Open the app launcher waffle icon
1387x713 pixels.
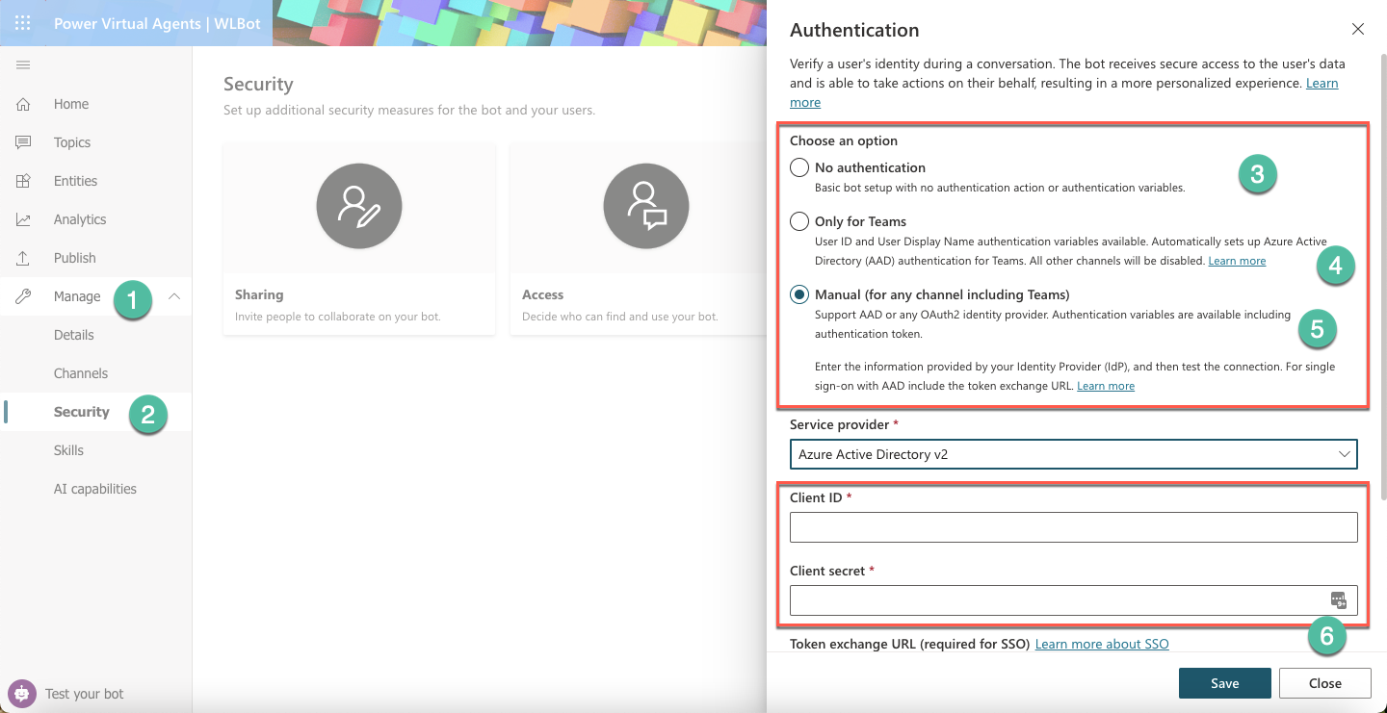[x=23, y=23]
